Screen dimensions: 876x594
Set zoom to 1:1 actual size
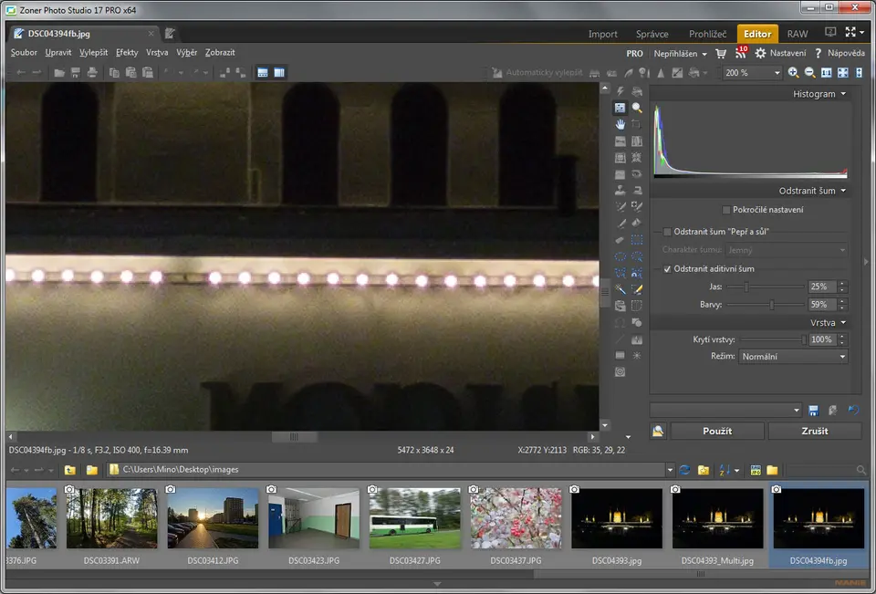click(x=827, y=73)
